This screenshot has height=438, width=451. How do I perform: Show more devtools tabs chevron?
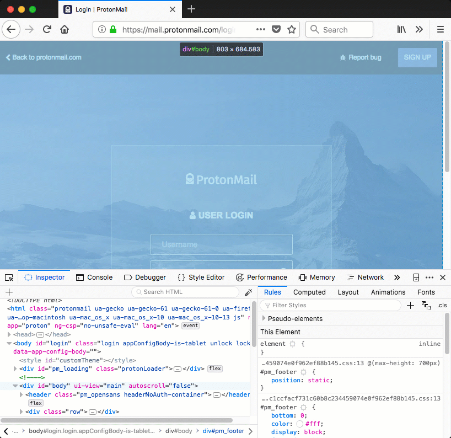(397, 277)
